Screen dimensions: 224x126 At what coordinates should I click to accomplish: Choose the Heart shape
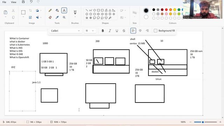[x=106, y=18]
